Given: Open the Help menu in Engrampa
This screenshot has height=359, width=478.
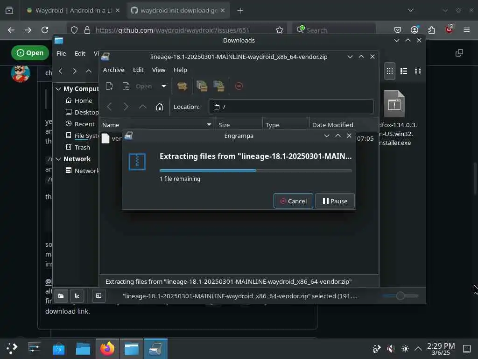Looking at the screenshot, I should point(180,70).
